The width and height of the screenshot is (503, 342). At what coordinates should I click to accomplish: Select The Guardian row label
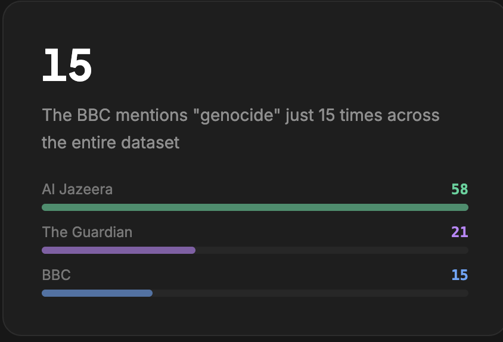[x=87, y=232]
